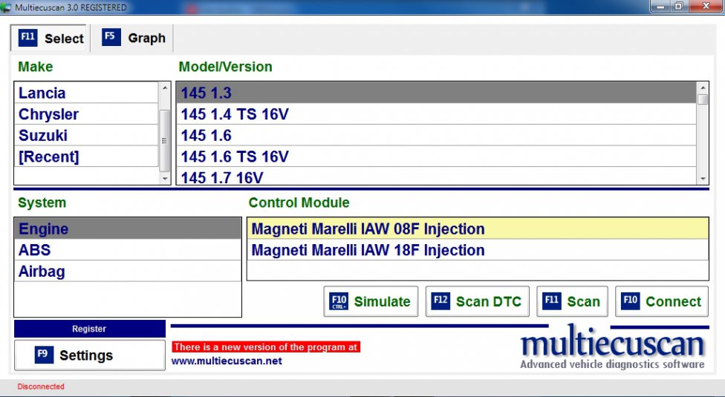Click the blue Register button
Viewport: 725px width, 397px height.
(89, 329)
